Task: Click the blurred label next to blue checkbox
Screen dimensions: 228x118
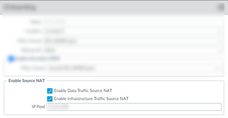Action: [37, 59]
